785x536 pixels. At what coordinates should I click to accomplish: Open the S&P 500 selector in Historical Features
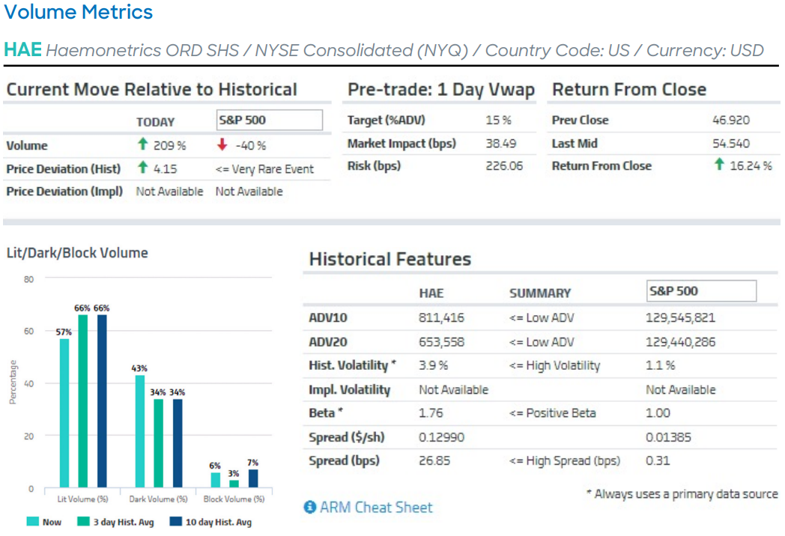(x=701, y=290)
